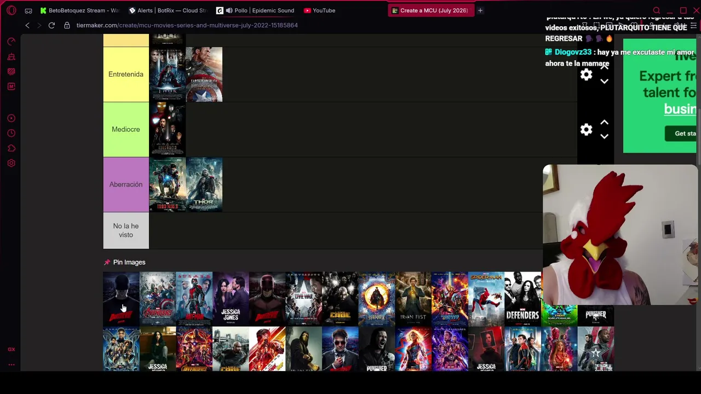Viewport: 701px width, 394px height.
Task: Open the Easy Setup menu icon
Action: tap(693, 25)
